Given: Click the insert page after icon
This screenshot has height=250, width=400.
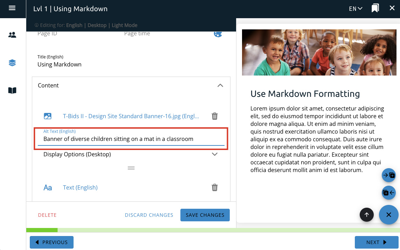Looking at the screenshot, I should pos(388,175).
